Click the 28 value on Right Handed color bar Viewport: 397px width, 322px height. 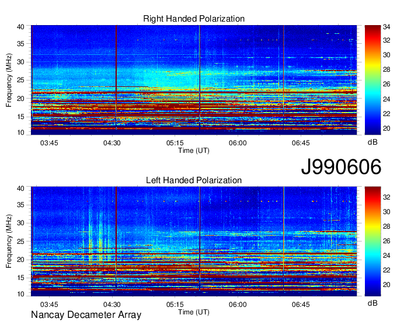point(387,69)
